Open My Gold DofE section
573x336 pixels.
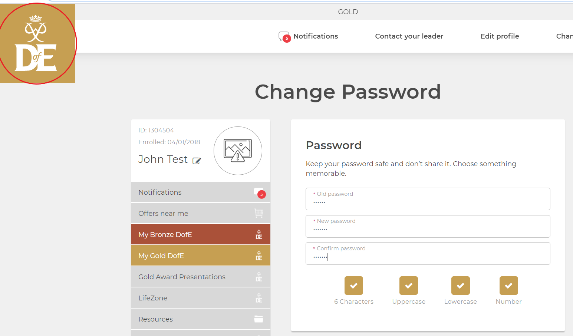coord(201,256)
